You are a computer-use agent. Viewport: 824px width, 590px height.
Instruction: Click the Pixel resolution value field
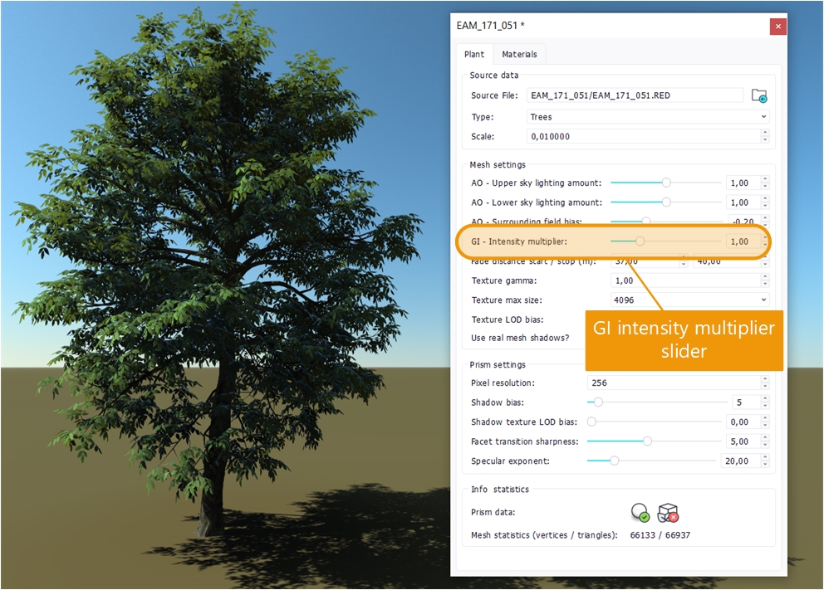tap(673, 383)
